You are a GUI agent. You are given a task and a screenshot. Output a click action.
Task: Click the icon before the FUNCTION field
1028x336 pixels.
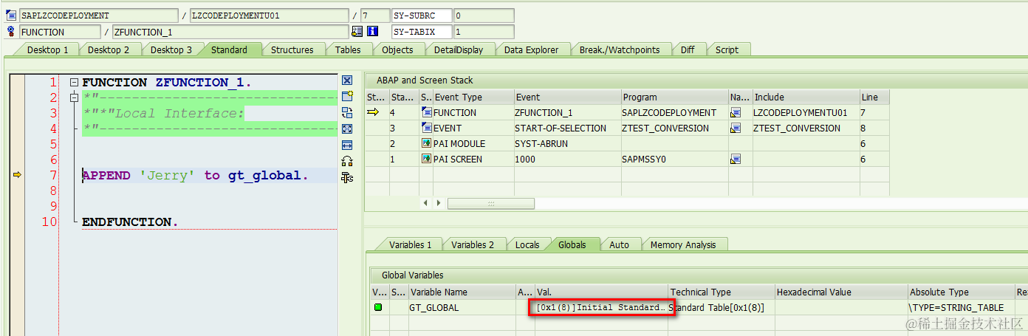pyautogui.click(x=11, y=32)
